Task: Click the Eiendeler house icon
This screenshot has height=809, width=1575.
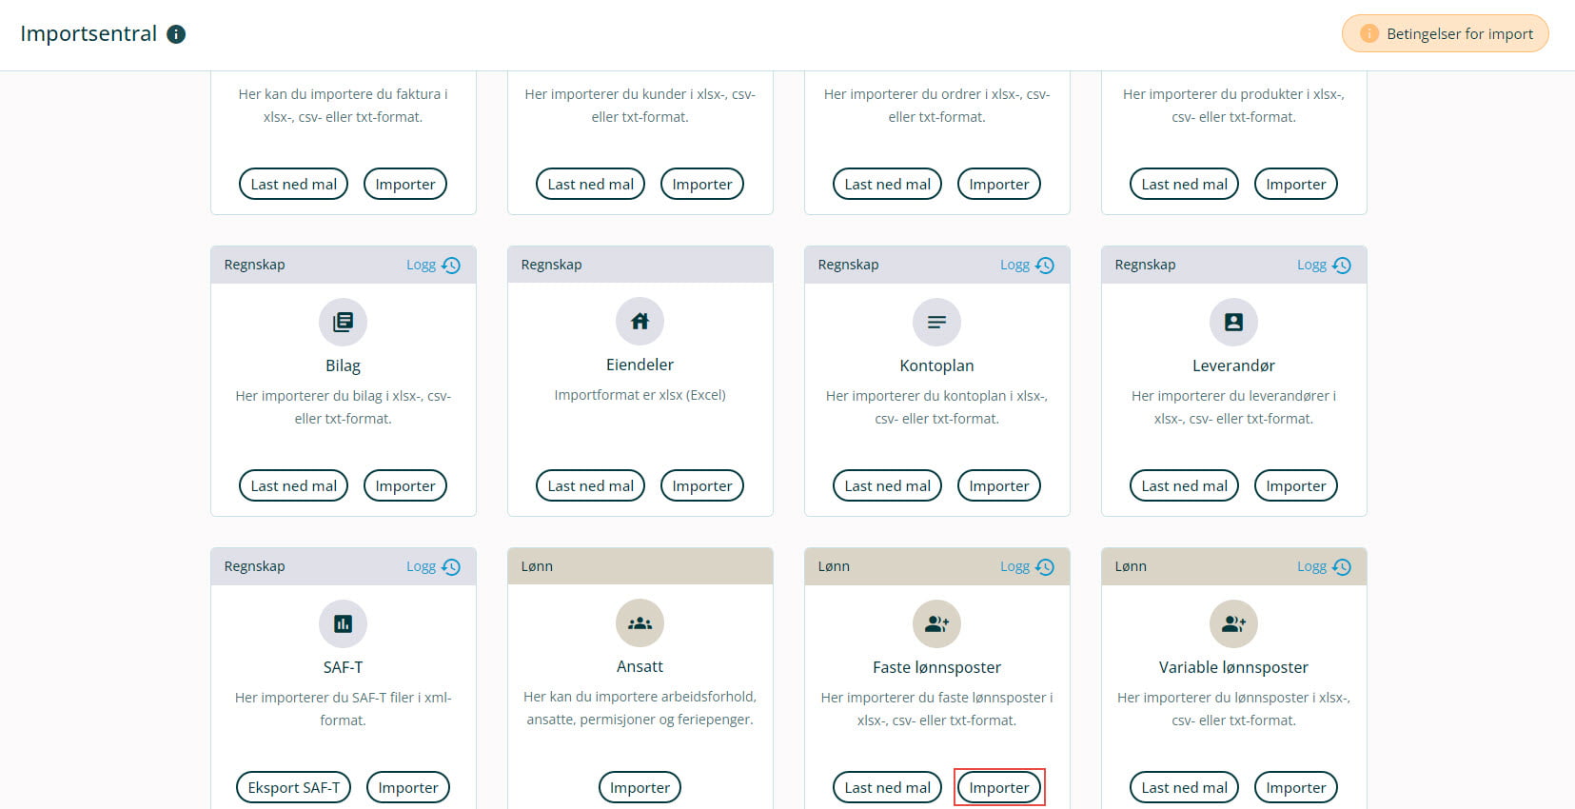Action: pyautogui.click(x=640, y=322)
